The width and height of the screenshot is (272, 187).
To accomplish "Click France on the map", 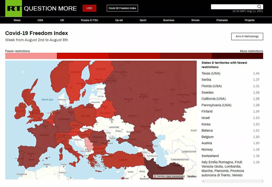I will point(43,135).
